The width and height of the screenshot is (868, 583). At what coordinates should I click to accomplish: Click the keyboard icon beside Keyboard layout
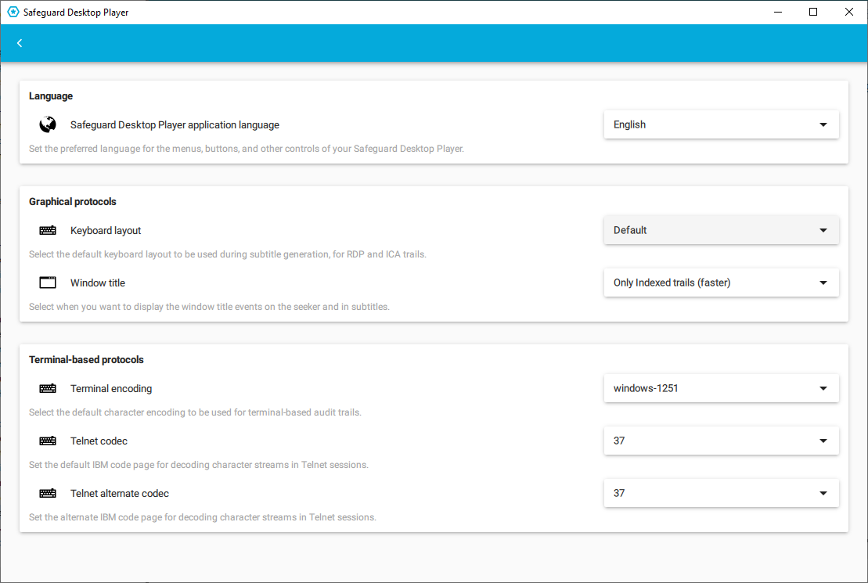coord(48,230)
